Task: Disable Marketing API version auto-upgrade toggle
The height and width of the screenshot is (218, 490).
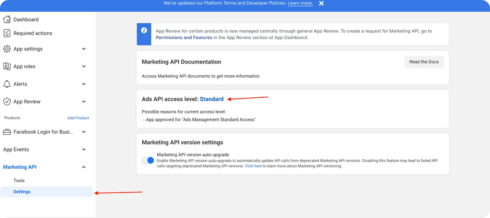Action: coord(148,160)
